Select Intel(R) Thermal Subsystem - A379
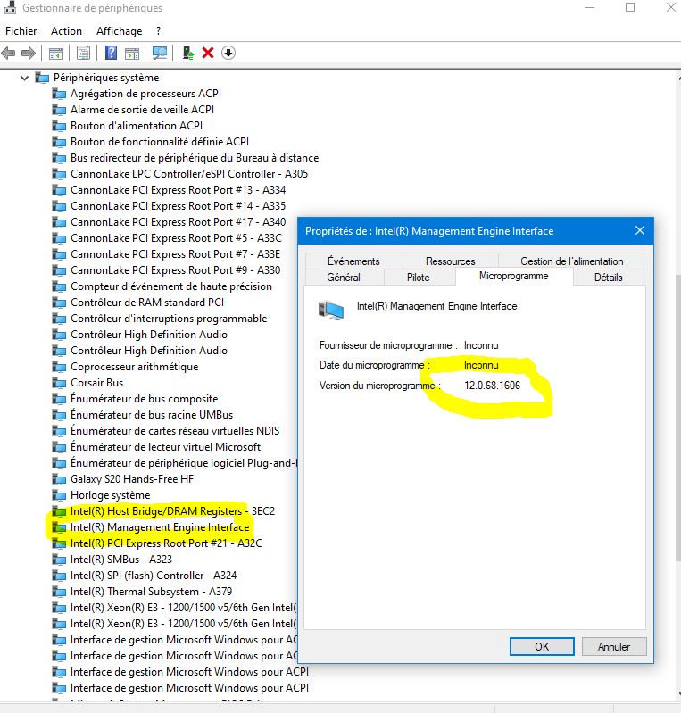The height and width of the screenshot is (713, 681). pos(151,592)
